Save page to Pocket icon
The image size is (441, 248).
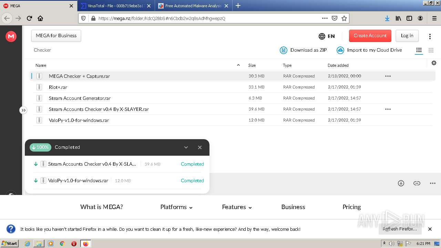334,18
